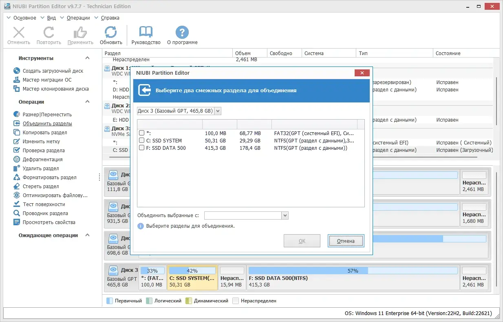Click the Отменить undo toolbar icon
The image size is (503, 322).
(x=19, y=33)
